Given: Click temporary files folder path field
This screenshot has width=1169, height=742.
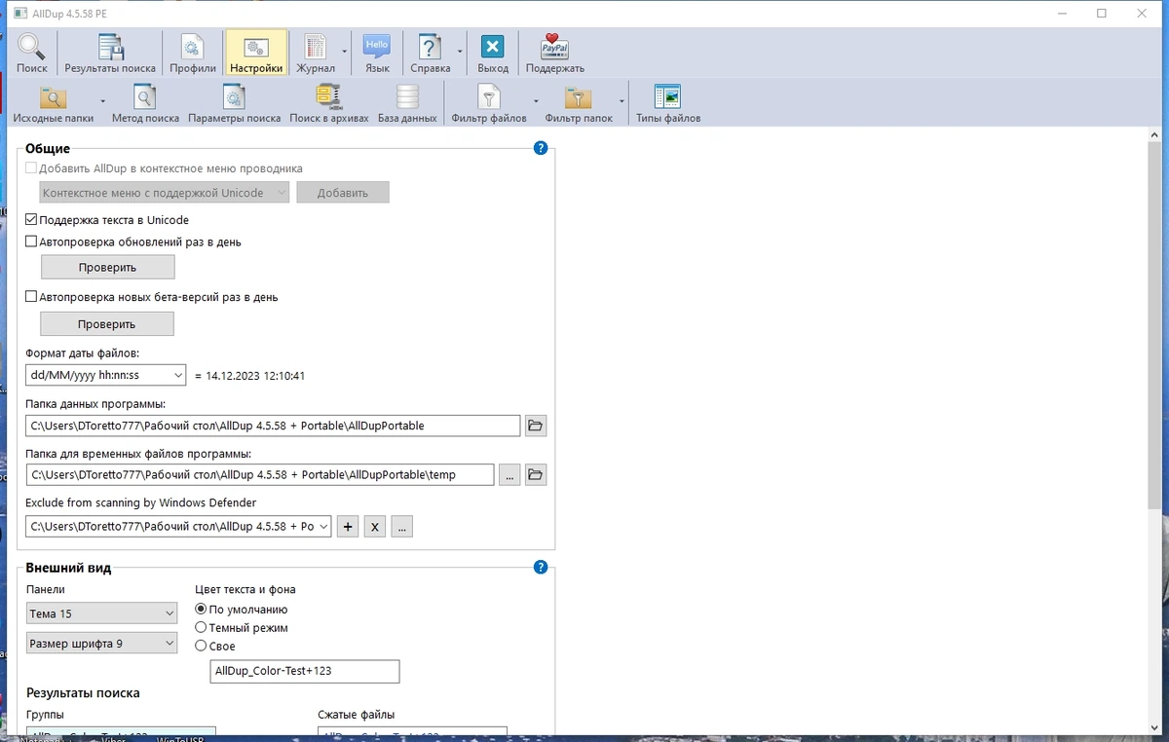Looking at the screenshot, I should point(260,474).
